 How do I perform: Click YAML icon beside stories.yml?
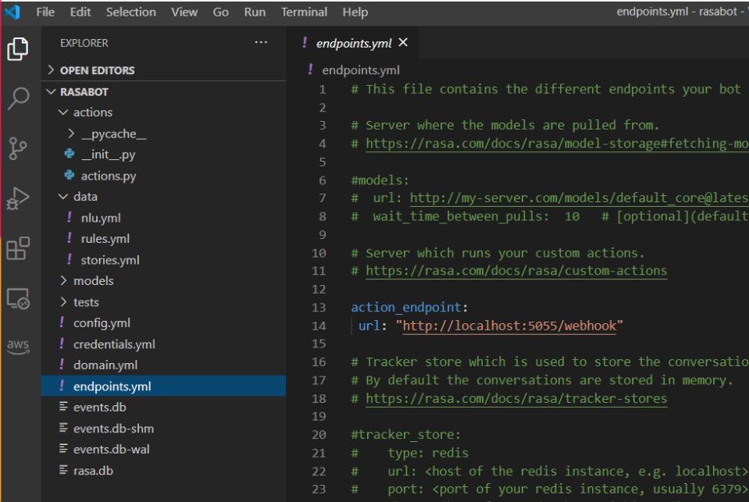pos(70,259)
